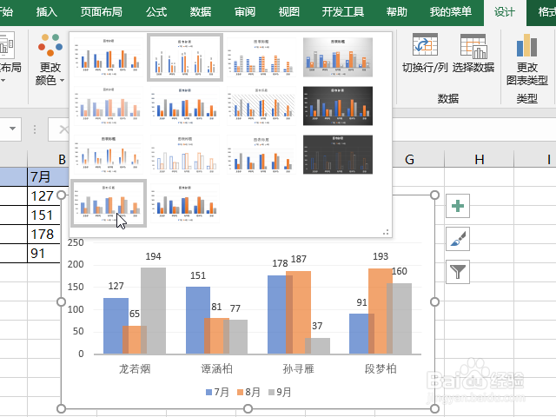Open the 更改颜色 color palette dropdown
This screenshot has height=417, width=556.
[x=50, y=60]
